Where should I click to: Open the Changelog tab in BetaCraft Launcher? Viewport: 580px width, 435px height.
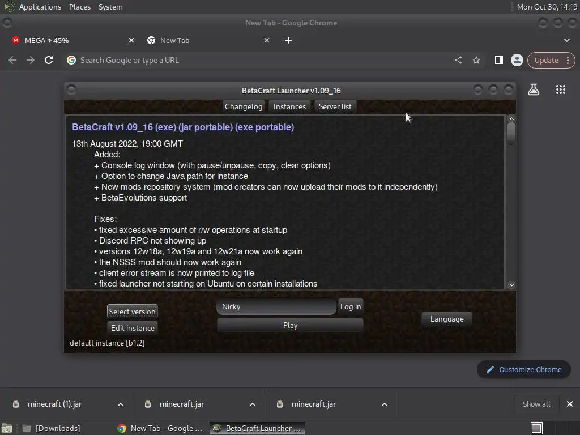(244, 106)
